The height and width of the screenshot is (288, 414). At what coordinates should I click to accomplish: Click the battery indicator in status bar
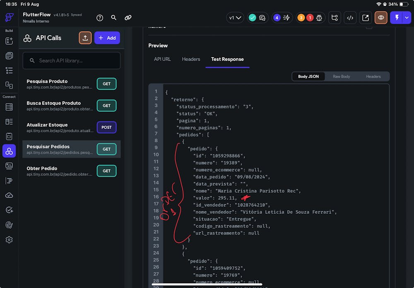pyautogui.click(x=404, y=4)
